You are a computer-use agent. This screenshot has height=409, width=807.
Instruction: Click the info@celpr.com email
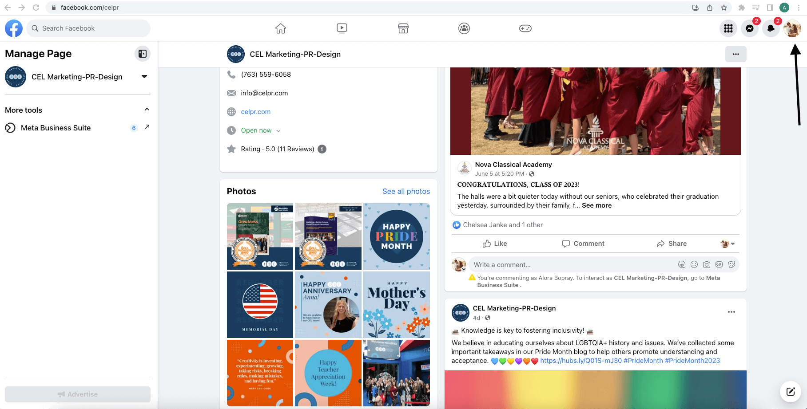click(x=264, y=93)
